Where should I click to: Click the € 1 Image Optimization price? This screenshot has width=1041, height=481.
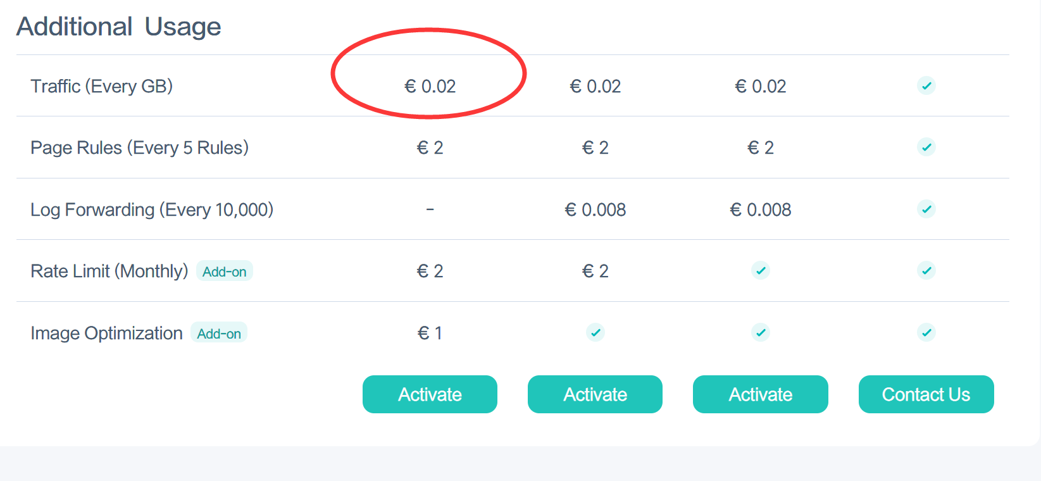pyautogui.click(x=430, y=333)
